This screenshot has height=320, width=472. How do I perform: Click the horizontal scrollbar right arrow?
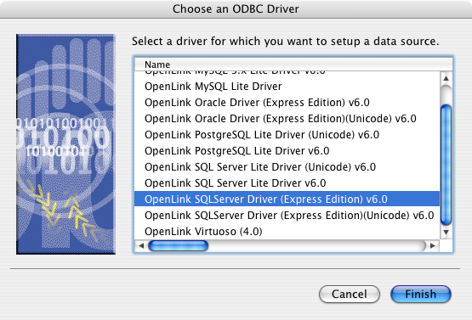(433, 246)
